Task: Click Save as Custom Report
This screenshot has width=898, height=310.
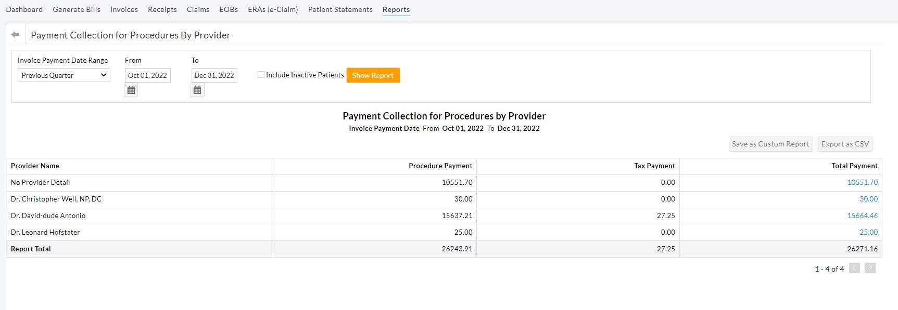Action: [x=770, y=144]
